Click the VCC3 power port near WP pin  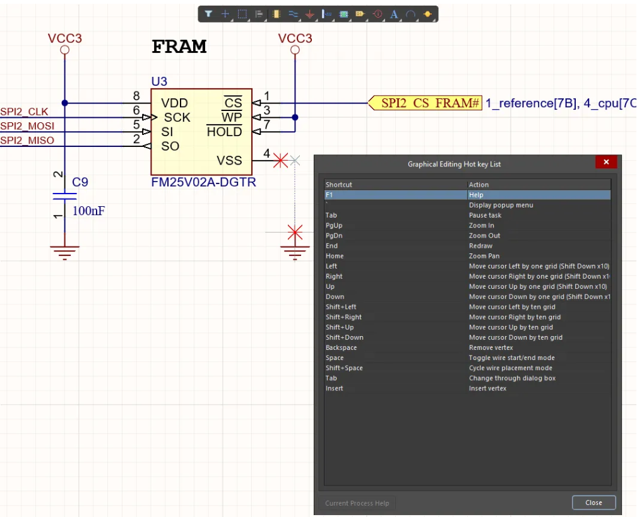tap(295, 43)
